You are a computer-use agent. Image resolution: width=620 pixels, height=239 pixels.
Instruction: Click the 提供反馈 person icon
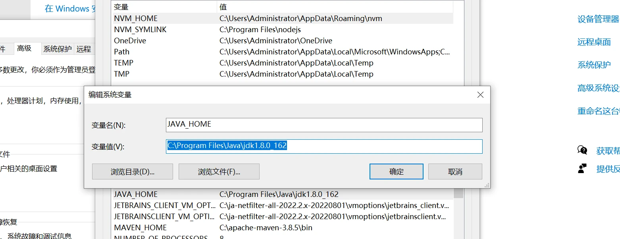(x=582, y=169)
